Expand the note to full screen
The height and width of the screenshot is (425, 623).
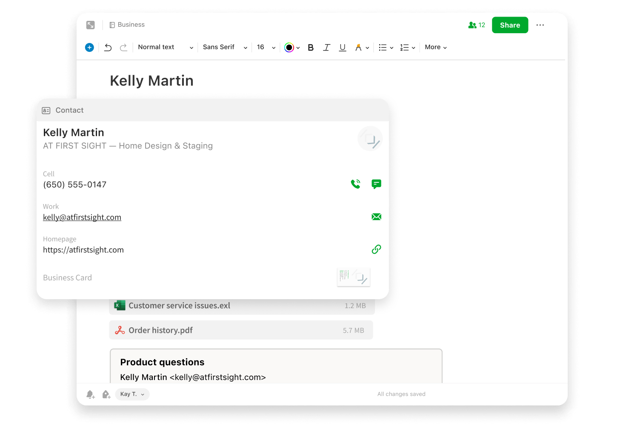pyautogui.click(x=91, y=25)
